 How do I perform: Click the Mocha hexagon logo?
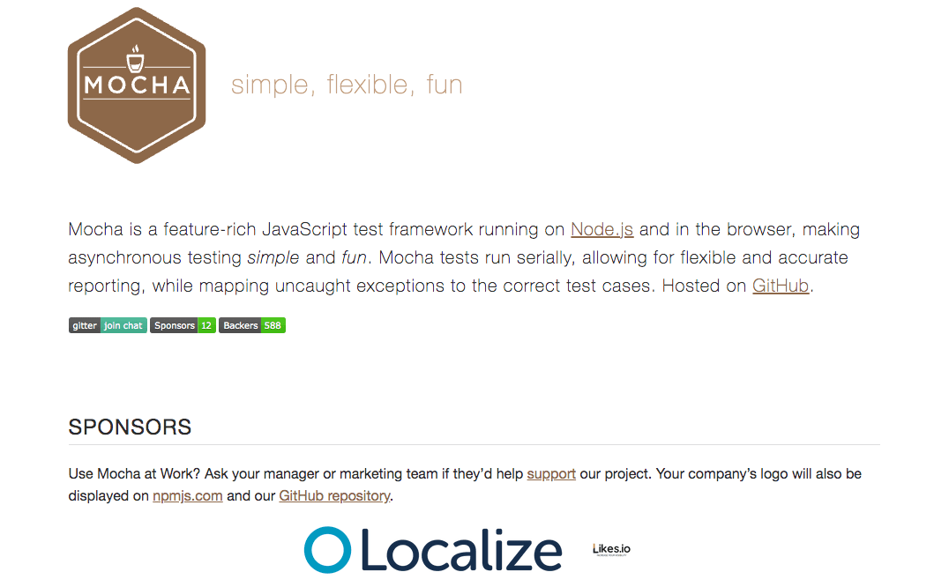coord(137,85)
